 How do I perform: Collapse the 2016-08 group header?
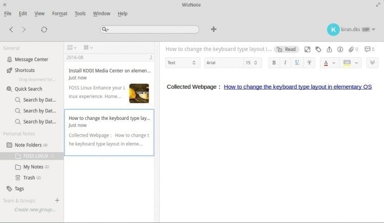tap(109, 58)
